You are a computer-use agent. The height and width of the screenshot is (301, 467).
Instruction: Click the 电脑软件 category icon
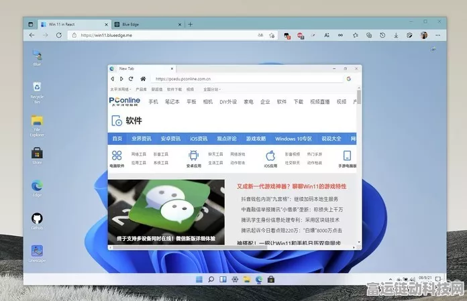click(x=117, y=156)
